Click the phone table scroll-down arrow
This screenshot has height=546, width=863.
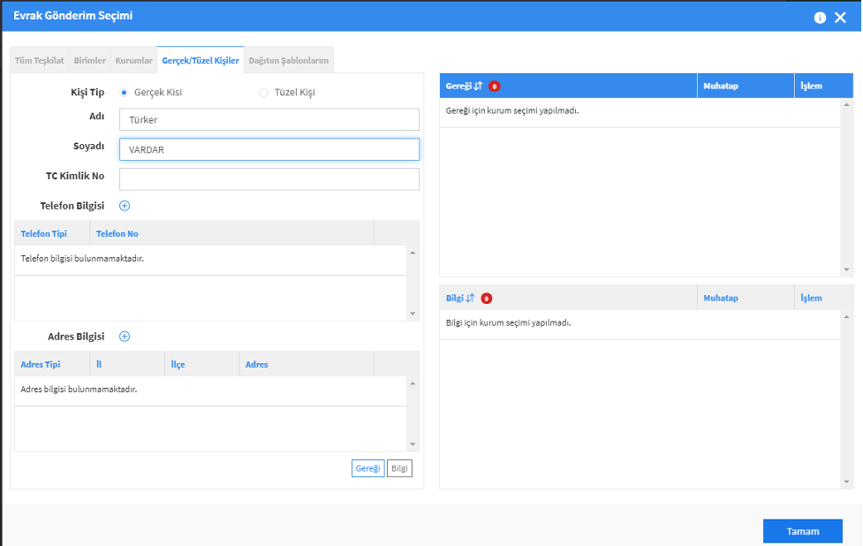click(x=413, y=314)
